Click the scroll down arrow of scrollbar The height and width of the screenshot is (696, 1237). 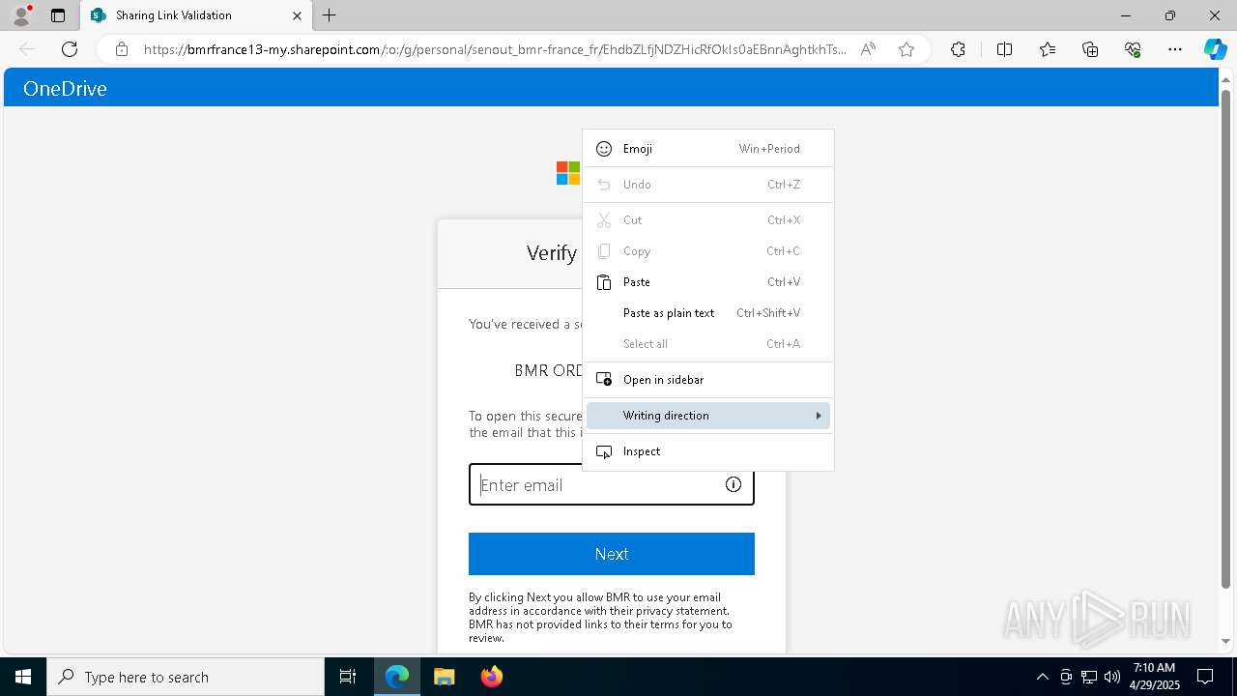(x=1225, y=641)
